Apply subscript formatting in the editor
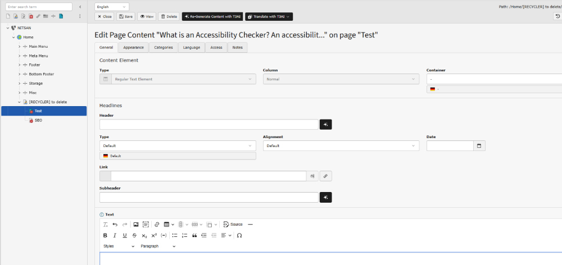 (144, 235)
